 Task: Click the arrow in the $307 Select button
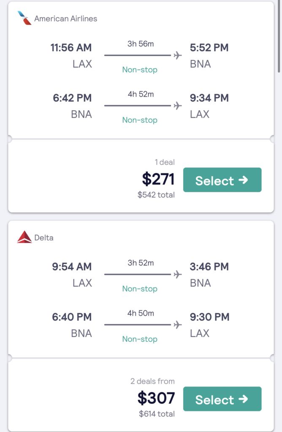click(244, 399)
